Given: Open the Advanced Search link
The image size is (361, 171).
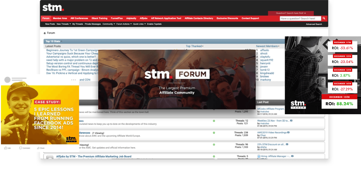Looking at the screenshot, I should click(314, 24).
